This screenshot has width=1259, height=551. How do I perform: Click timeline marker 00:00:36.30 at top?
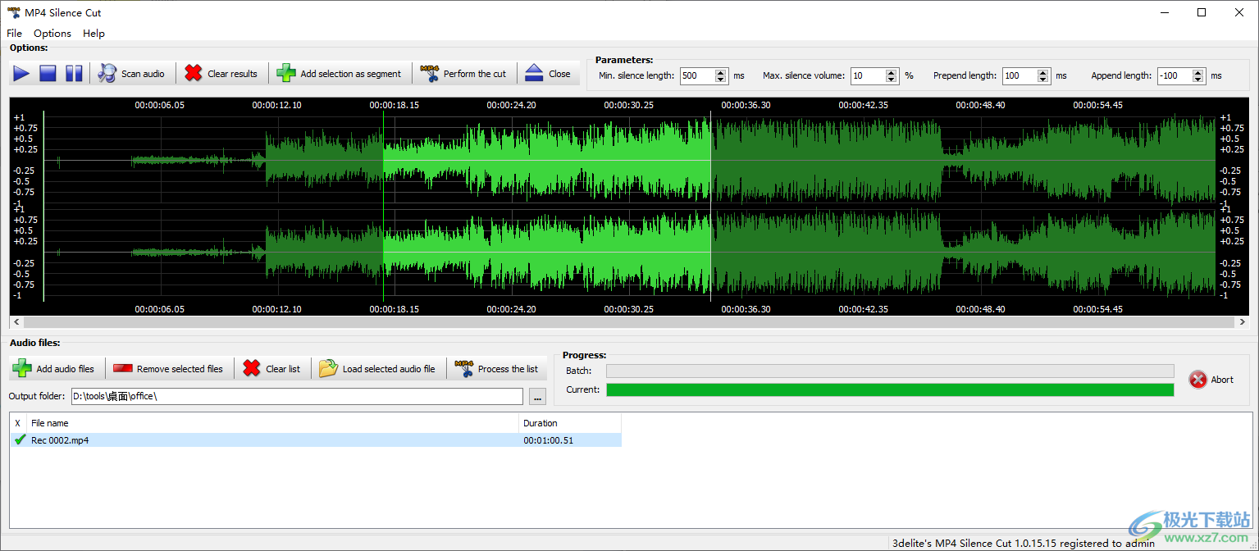click(746, 105)
